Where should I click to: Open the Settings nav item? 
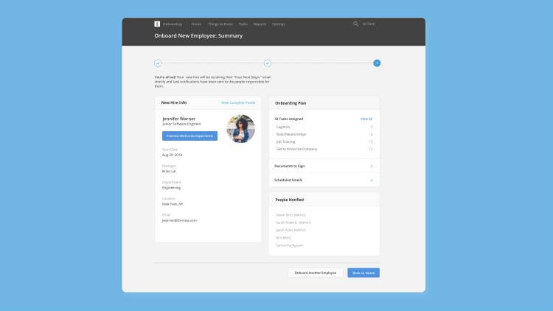point(278,24)
